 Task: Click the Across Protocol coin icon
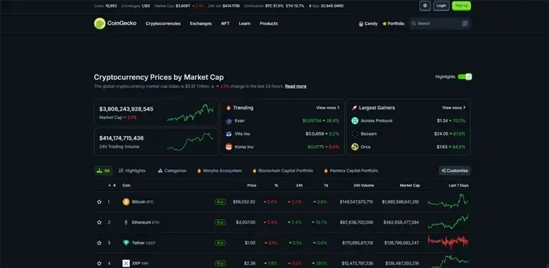tap(355, 121)
